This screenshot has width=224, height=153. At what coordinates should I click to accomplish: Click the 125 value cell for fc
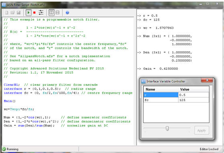coord(193,100)
